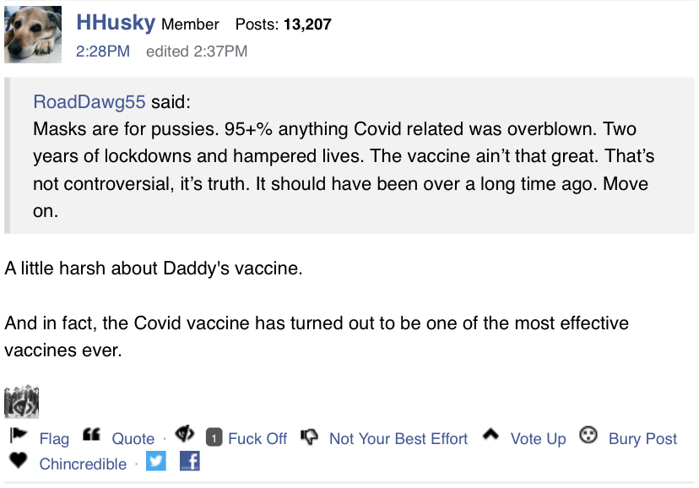Click the Vote Up reaction link
Viewport: 699px width, 488px height.
coord(538,439)
